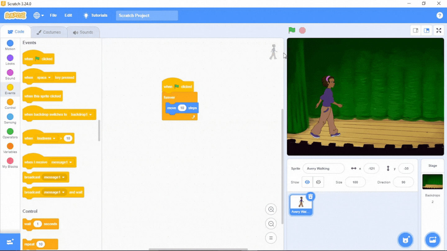The image size is (447, 251).
Task: Open the Edit menu
Action: 68,15
